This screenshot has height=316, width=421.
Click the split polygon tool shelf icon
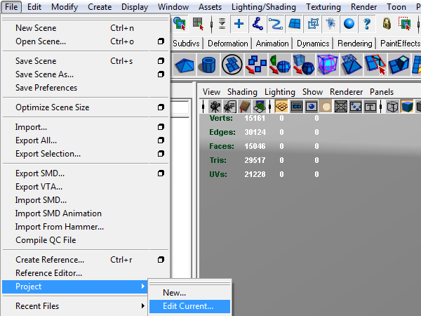coord(375,65)
